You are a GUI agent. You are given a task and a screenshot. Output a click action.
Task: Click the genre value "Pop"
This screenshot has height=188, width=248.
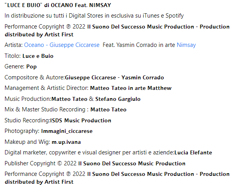(31, 66)
